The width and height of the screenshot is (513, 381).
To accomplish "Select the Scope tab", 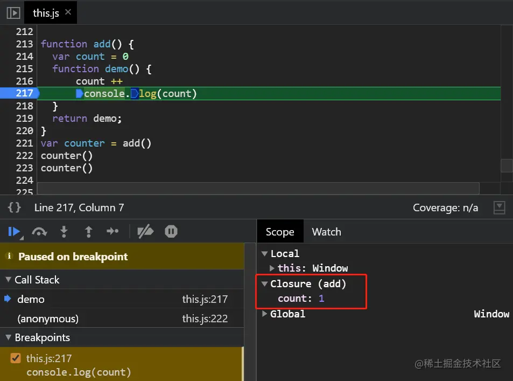I will tap(280, 232).
